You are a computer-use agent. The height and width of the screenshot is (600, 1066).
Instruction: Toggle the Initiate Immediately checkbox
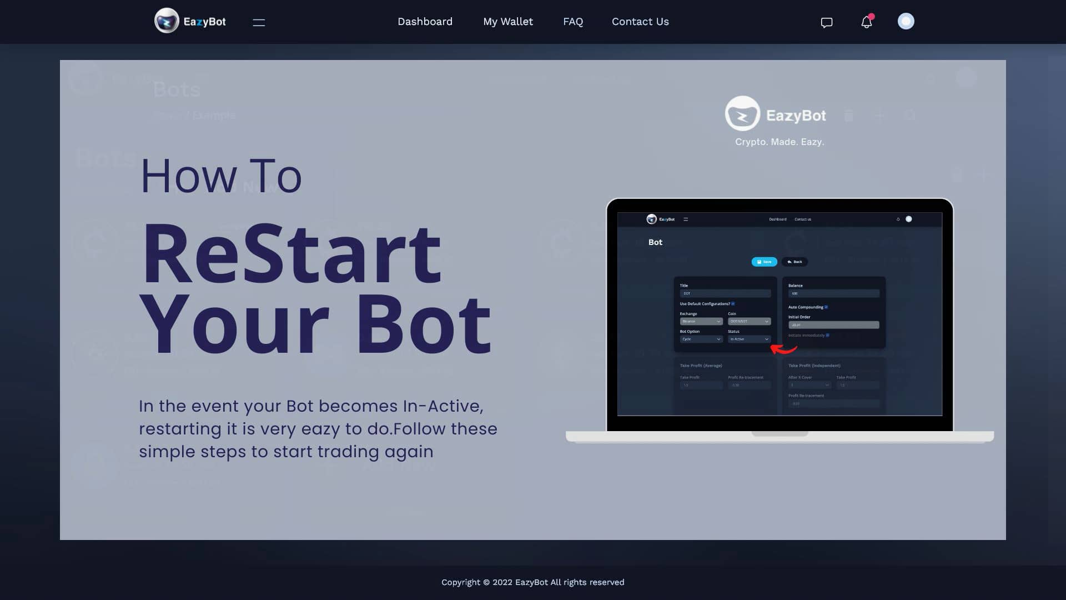(x=827, y=336)
